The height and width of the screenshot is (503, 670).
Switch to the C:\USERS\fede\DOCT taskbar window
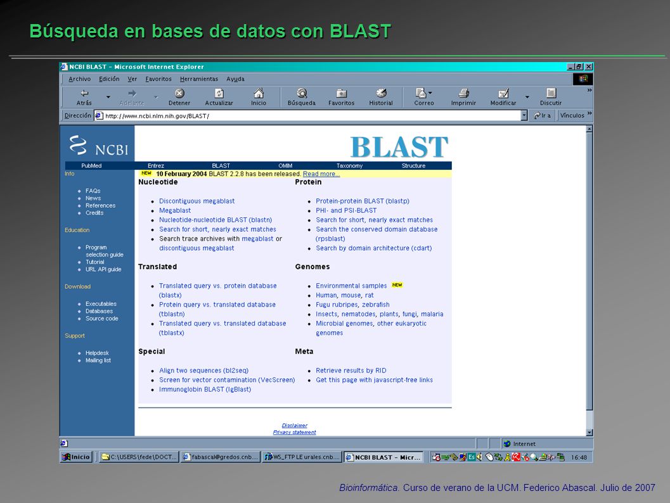139,457
